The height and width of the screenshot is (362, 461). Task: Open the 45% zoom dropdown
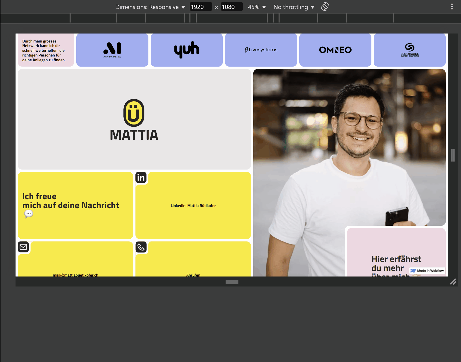257,7
